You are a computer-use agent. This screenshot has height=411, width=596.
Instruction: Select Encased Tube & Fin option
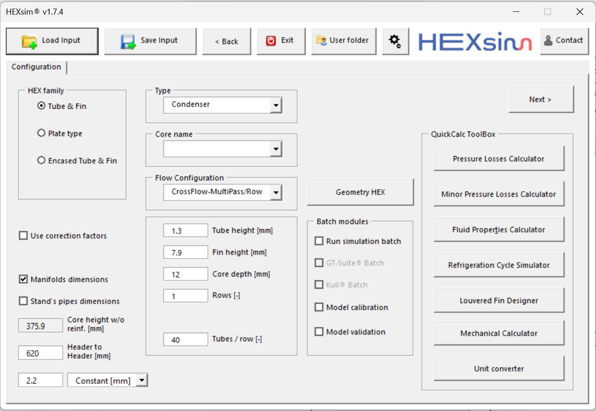[x=42, y=161]
